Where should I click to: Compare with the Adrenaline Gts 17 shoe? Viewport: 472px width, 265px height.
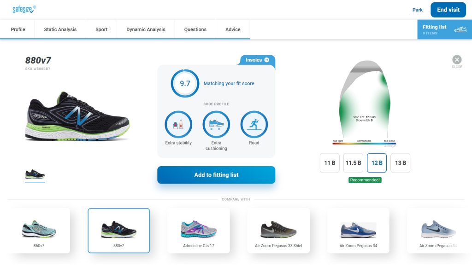[199, 230]
